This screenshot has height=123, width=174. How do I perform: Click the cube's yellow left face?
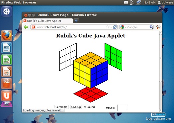click(82, 74)
